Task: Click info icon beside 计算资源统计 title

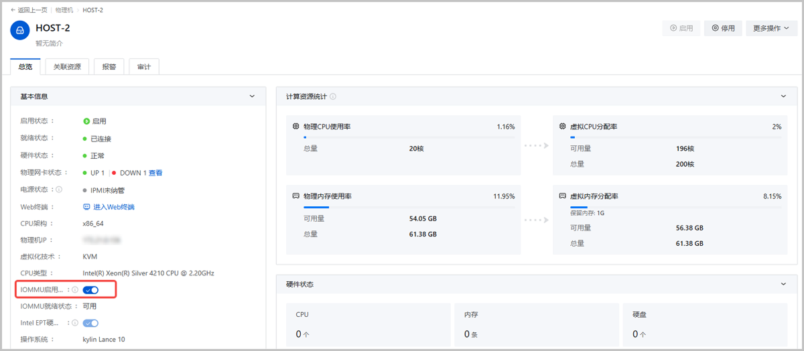Action: [333, 96]
